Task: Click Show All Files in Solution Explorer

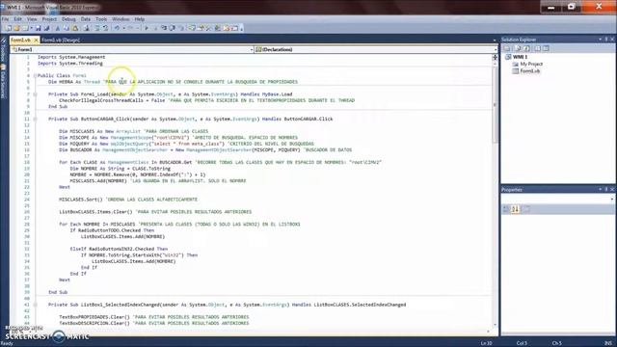Action: coord(518,48)
